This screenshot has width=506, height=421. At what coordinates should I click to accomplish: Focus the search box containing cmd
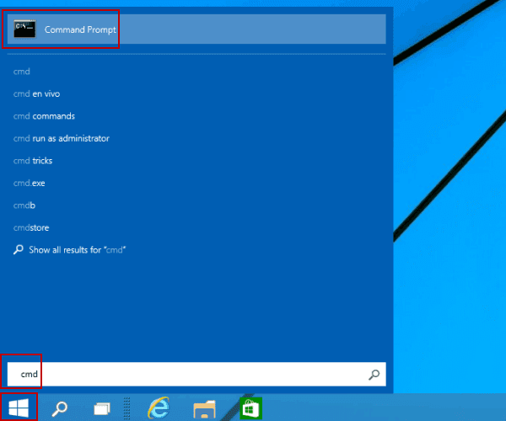[x=196, y=374]
